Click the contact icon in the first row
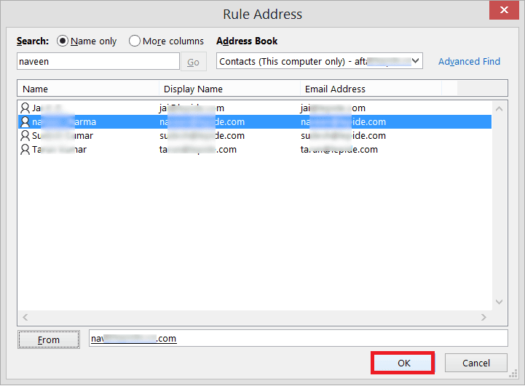The height and width of the screenshot is (386, 525). 25,108
